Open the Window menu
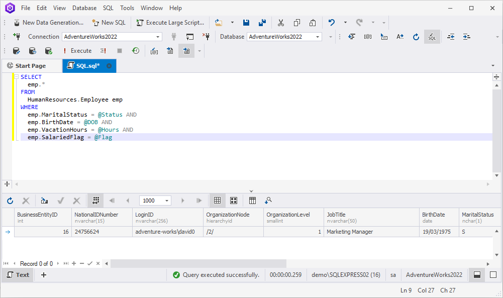This screenshot has height=298, width=503. (x=151, y=8)
